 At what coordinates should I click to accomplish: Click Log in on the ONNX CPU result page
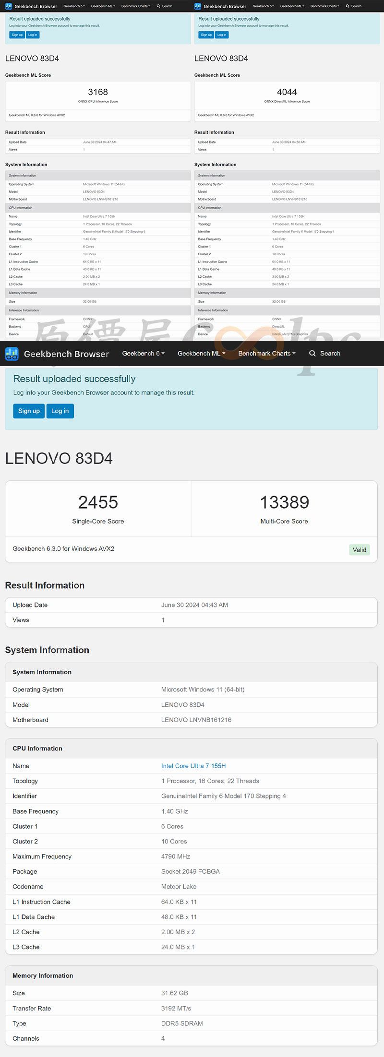click(x=33, y=35)
